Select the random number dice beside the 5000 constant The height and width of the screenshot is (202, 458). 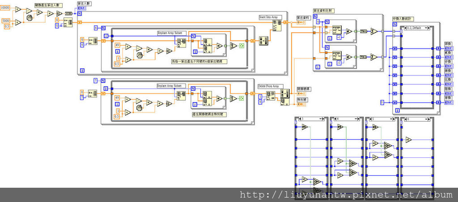30,18
